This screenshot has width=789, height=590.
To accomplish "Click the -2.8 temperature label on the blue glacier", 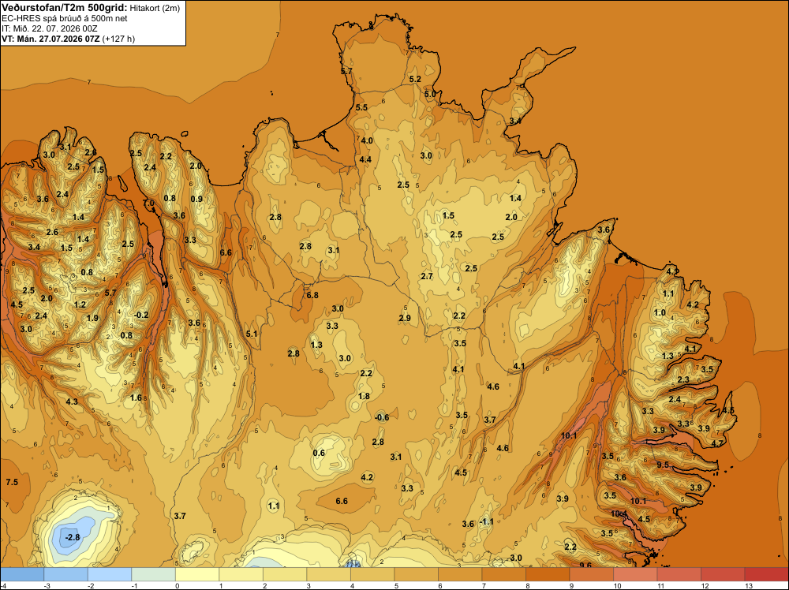I will 73,537.
